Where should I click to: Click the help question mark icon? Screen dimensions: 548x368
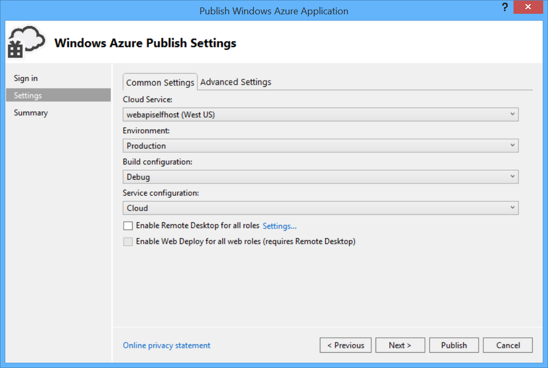click(504, 7)
